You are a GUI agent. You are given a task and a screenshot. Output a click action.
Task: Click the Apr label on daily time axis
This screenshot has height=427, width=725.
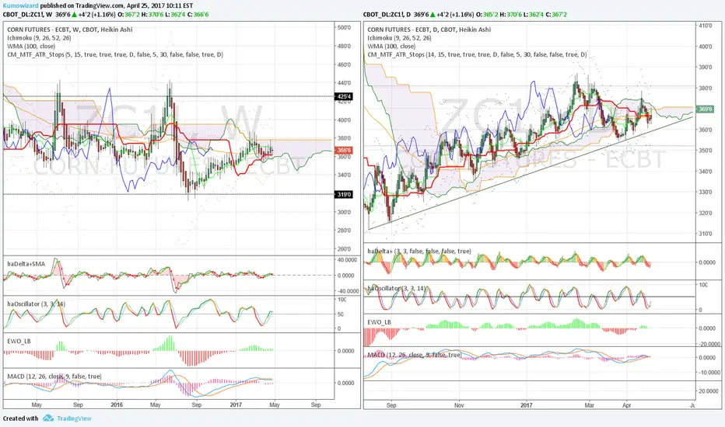point(626,405)
